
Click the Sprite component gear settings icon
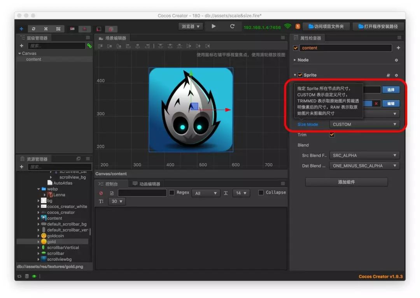pos(396,75)
